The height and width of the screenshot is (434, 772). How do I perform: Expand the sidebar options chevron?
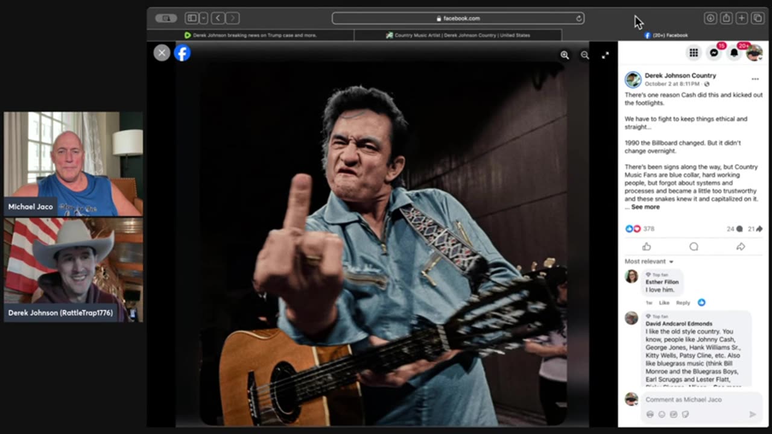(x=203, y=18)
